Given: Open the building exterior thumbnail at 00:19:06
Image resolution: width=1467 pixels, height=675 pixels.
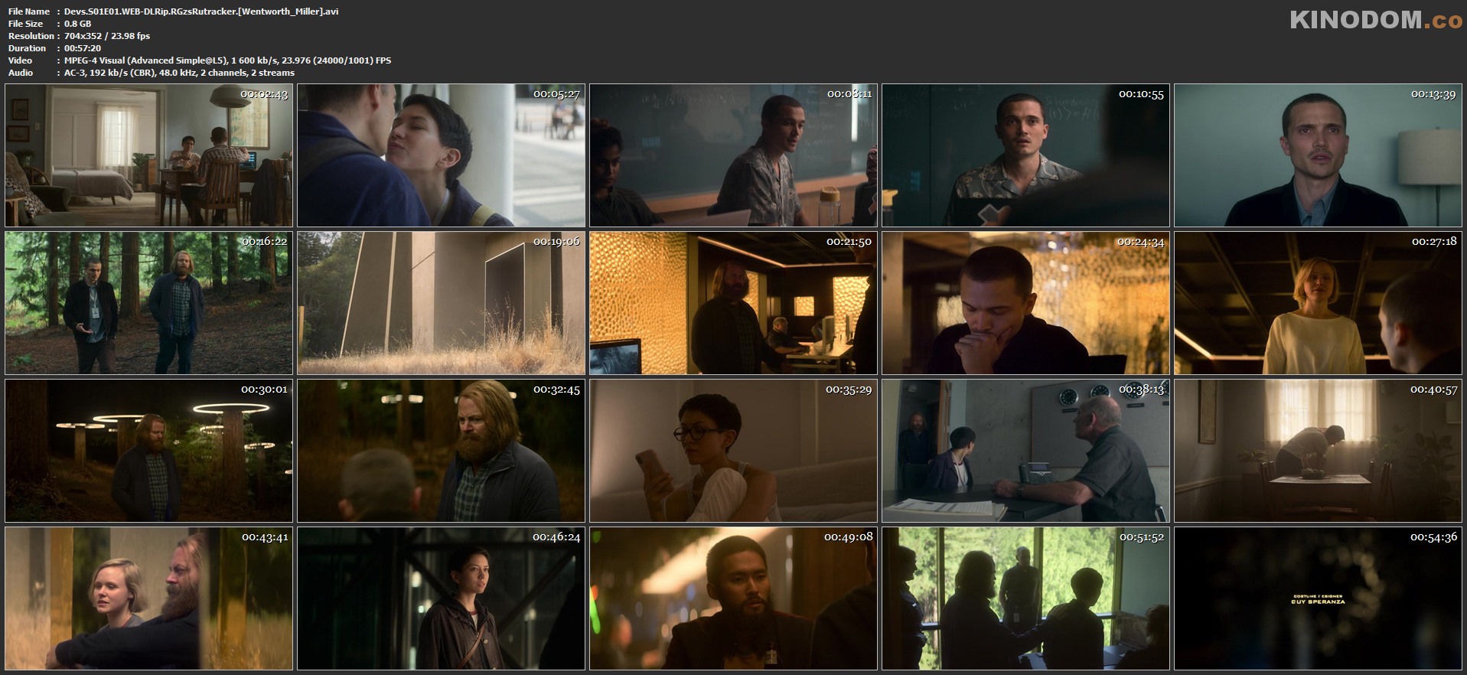Looking at the screenshot, I should [x=442, y=303].
